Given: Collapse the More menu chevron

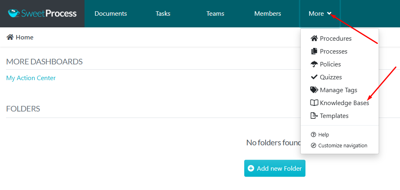Looking at the screenshot, I should click(x=329, y=14).
